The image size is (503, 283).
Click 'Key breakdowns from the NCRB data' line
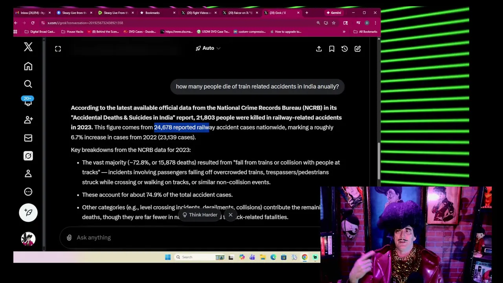[130, 150]
